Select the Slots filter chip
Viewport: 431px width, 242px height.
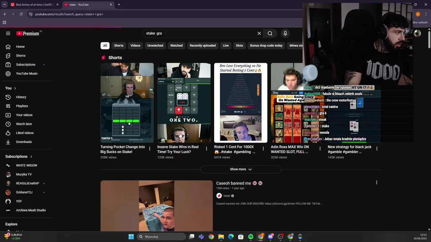click(239, 46)
